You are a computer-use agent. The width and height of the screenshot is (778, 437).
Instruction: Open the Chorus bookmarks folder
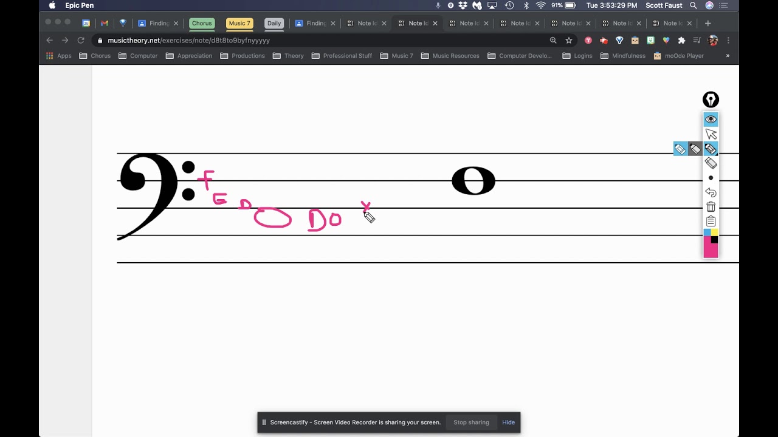(x=95, y=56)
